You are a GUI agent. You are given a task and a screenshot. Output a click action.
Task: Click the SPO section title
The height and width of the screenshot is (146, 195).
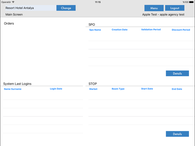(91, 25)
